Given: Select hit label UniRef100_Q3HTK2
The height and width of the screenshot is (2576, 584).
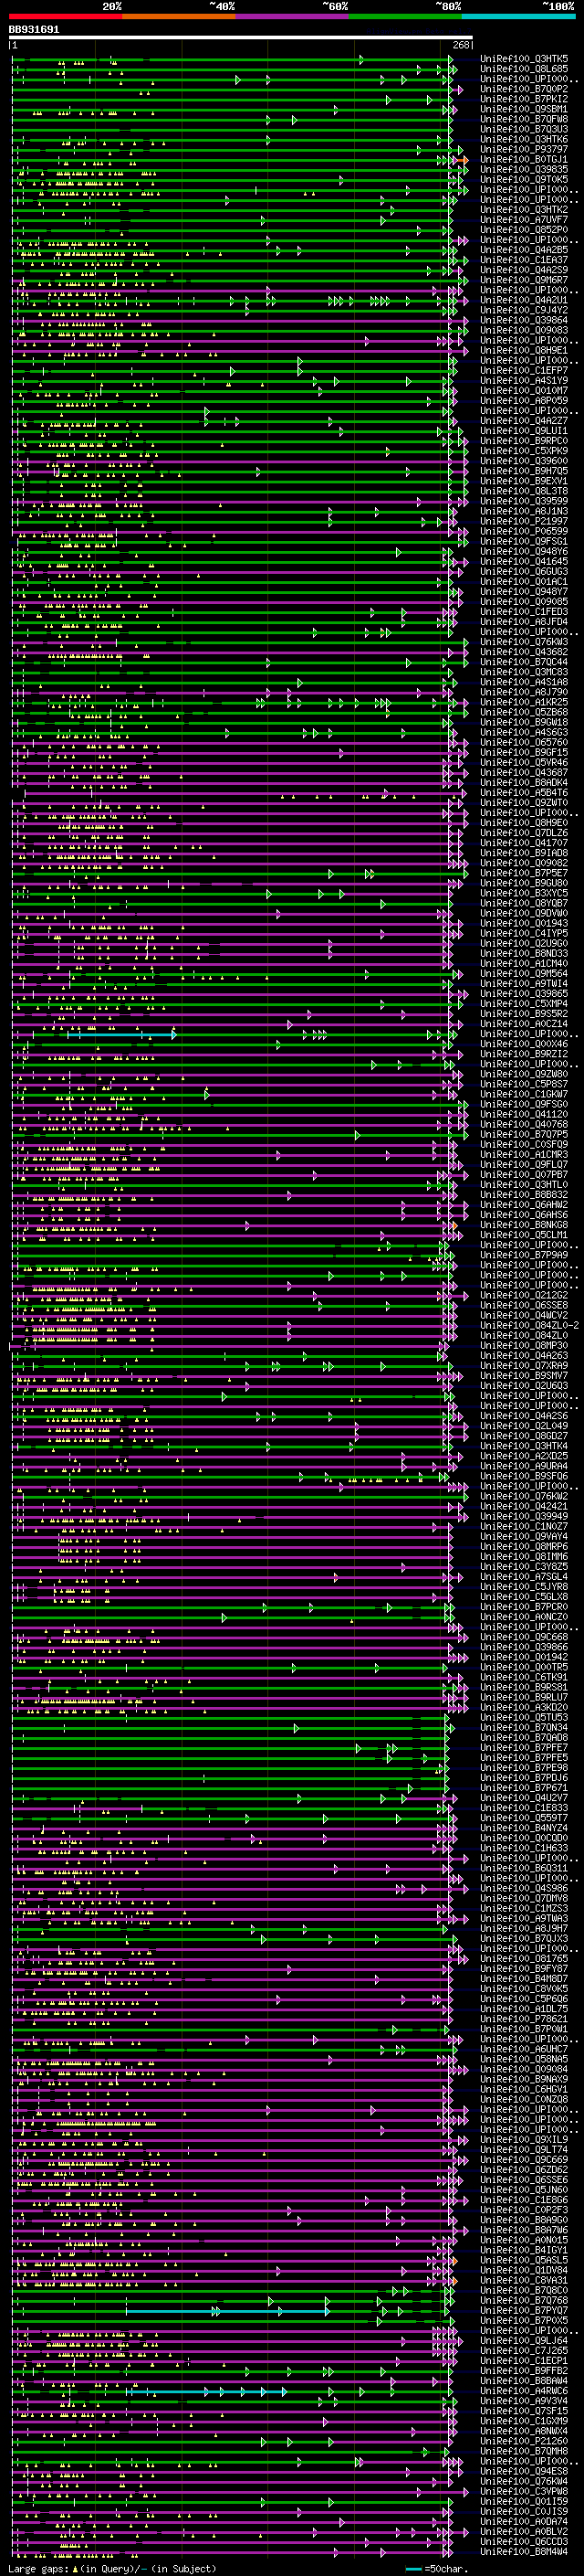Looking at the screenshot, I should tap(524, 210).
